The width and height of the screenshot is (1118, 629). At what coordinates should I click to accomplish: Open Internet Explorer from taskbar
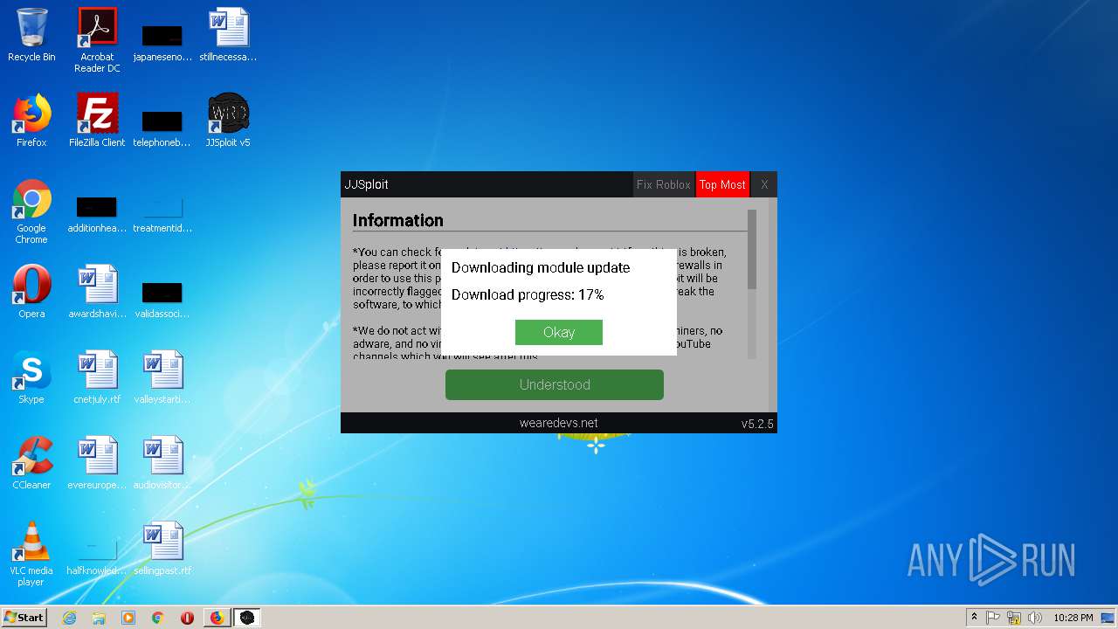(x=69, y=618)
